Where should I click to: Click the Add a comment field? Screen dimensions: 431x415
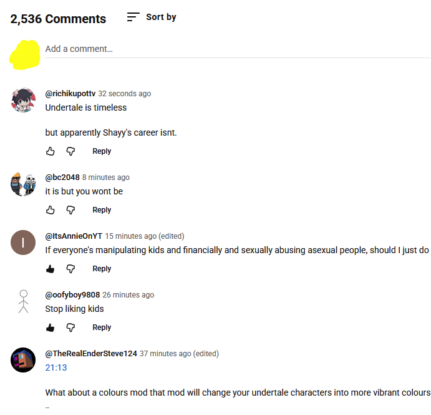click(x=237, y=49)
